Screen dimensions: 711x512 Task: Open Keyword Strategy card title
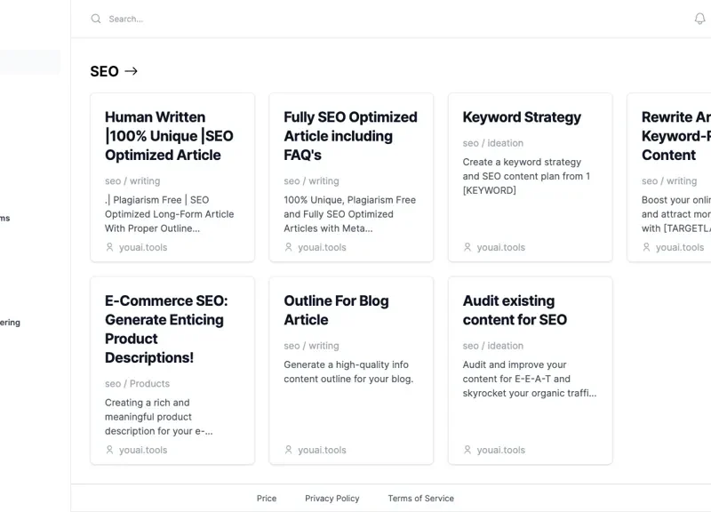click(x=522, y=117)
